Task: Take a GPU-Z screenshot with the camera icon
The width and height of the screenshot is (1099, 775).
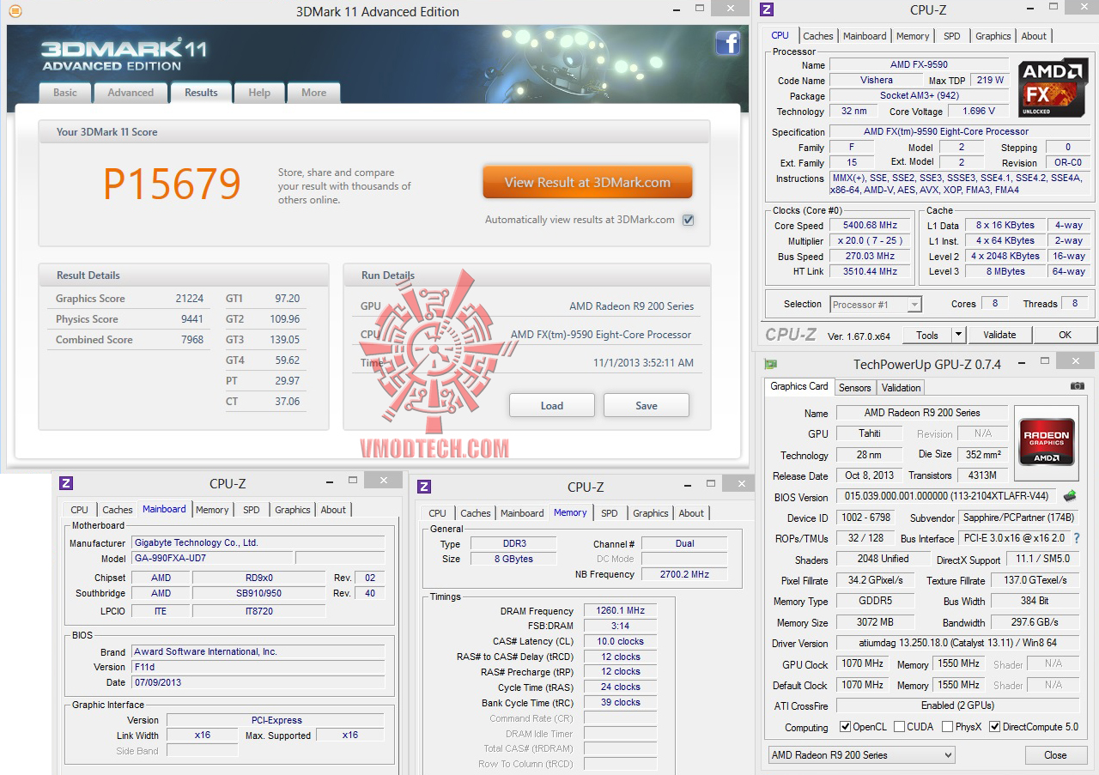Action: point(1077,386)
